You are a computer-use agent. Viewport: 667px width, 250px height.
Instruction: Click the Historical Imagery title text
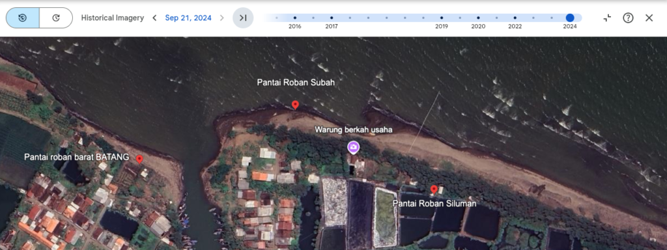tap(113, 18)
